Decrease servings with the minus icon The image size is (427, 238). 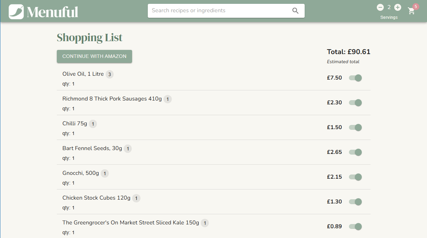tap(380, 7)
